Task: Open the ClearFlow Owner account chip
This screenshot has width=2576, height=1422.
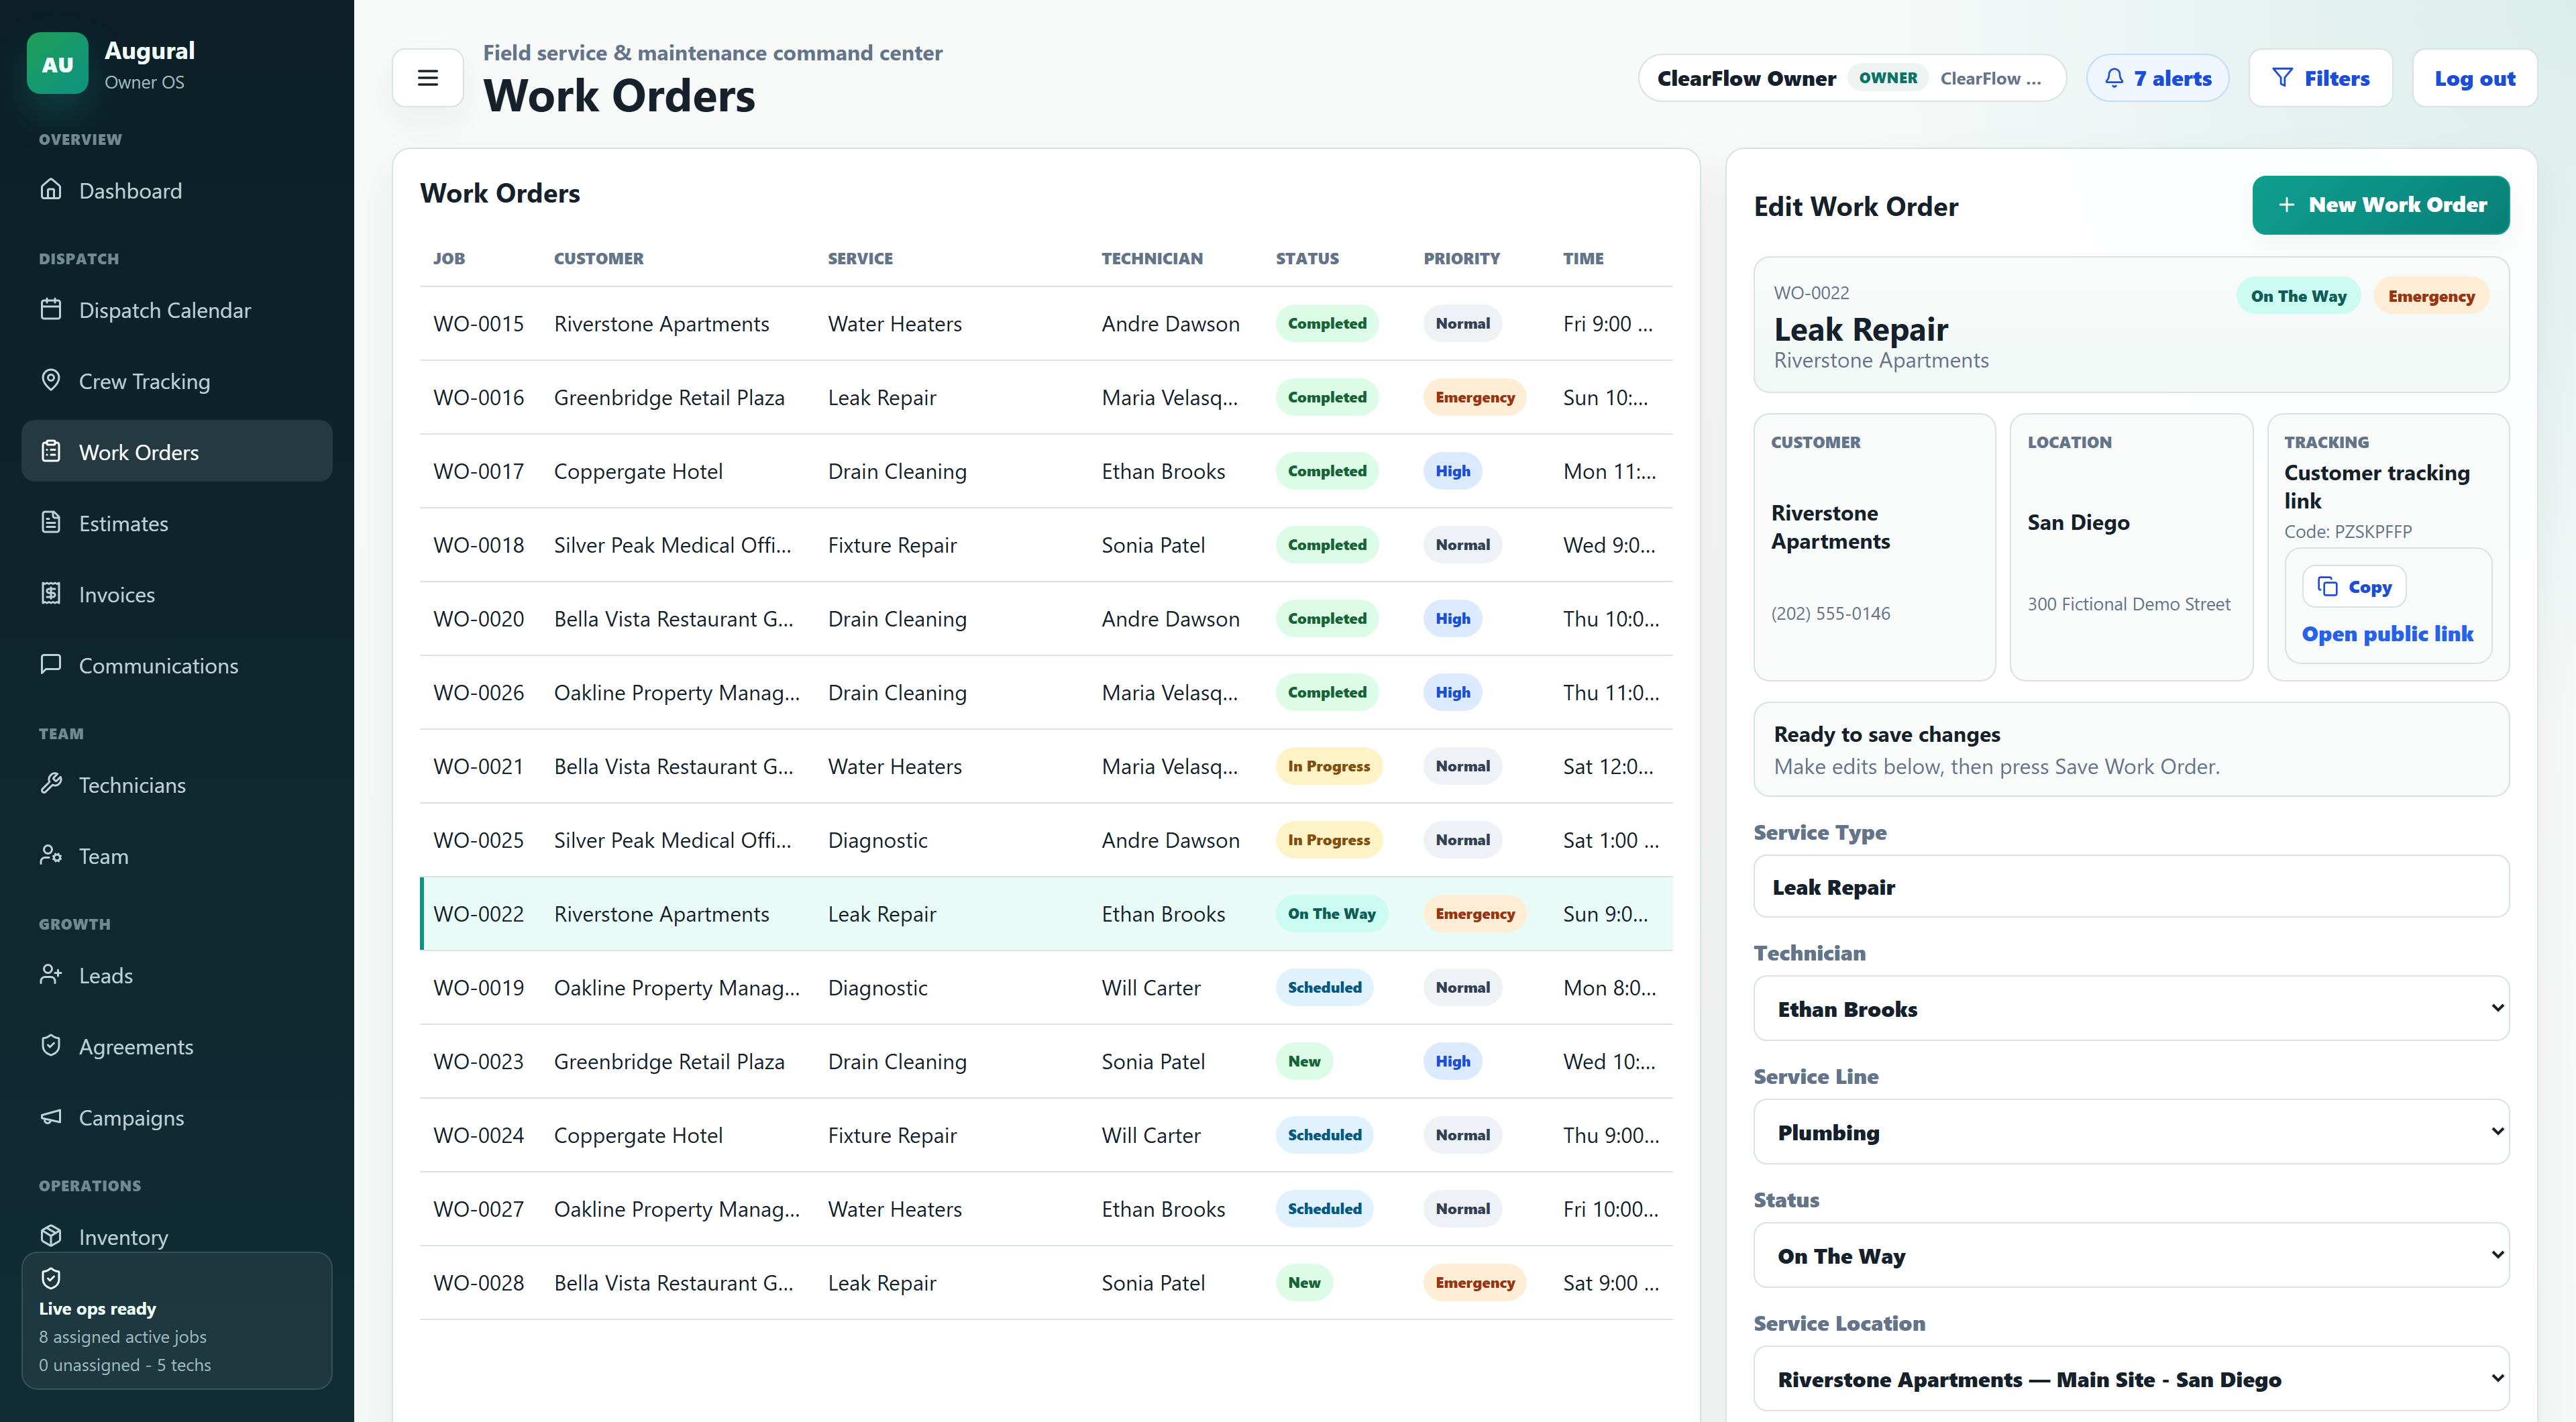Action: [1852, 78]
